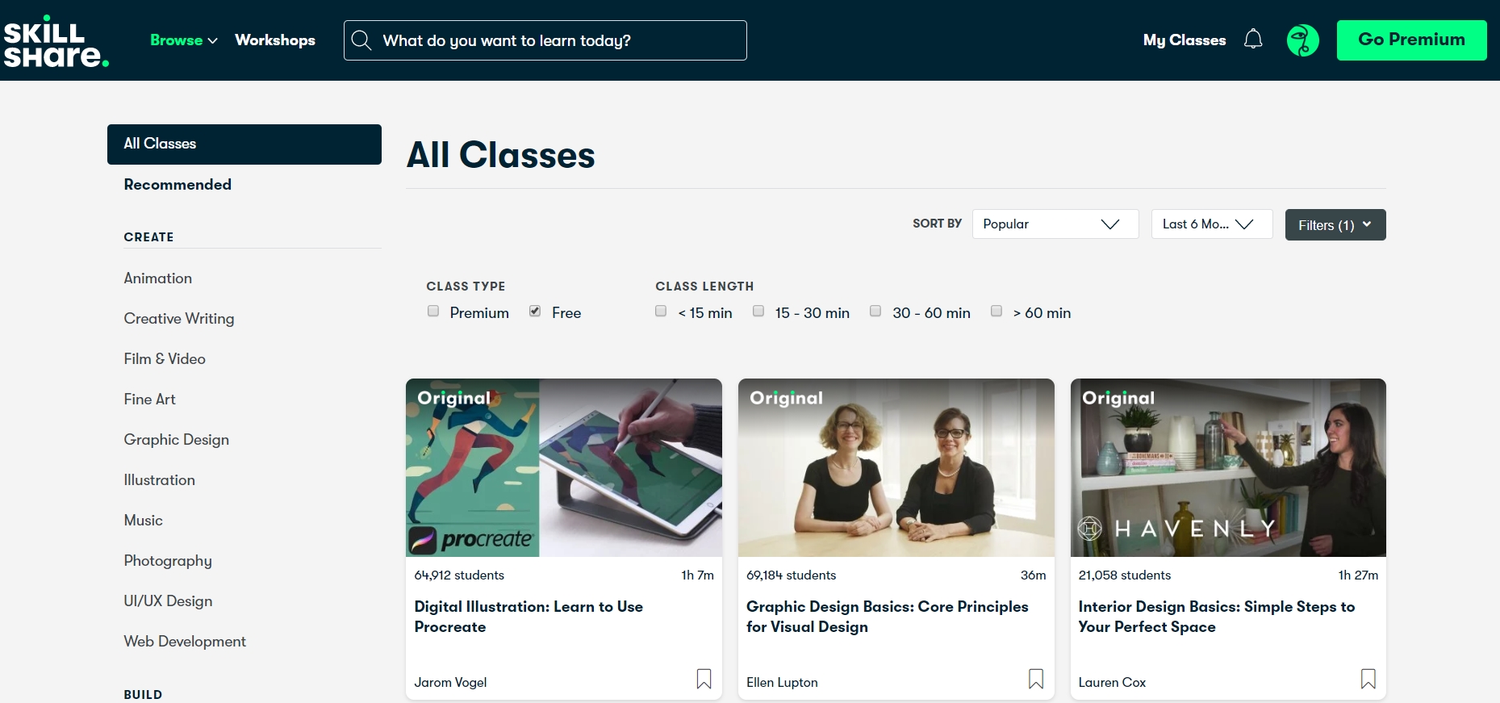The image size is (1500, 703).
Task: Bookmark the Digital Illustration Procreate class
Action: click(x=704, y=679)
